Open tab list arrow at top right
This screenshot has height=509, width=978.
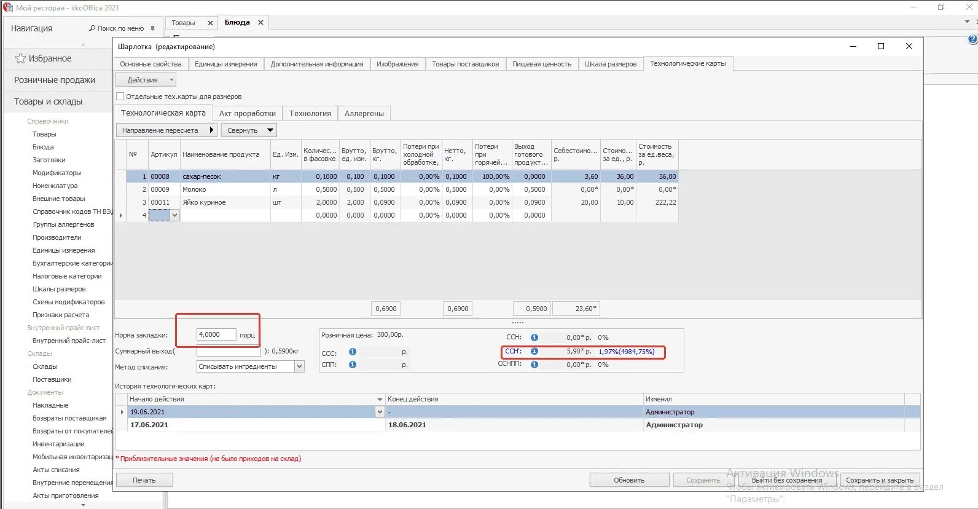(967, 22)
